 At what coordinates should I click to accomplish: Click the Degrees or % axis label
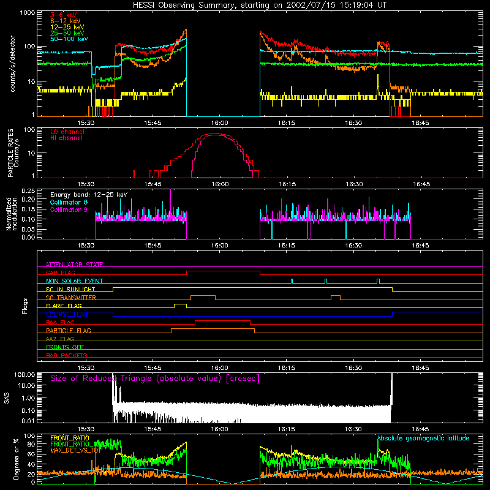coord(16,459)
